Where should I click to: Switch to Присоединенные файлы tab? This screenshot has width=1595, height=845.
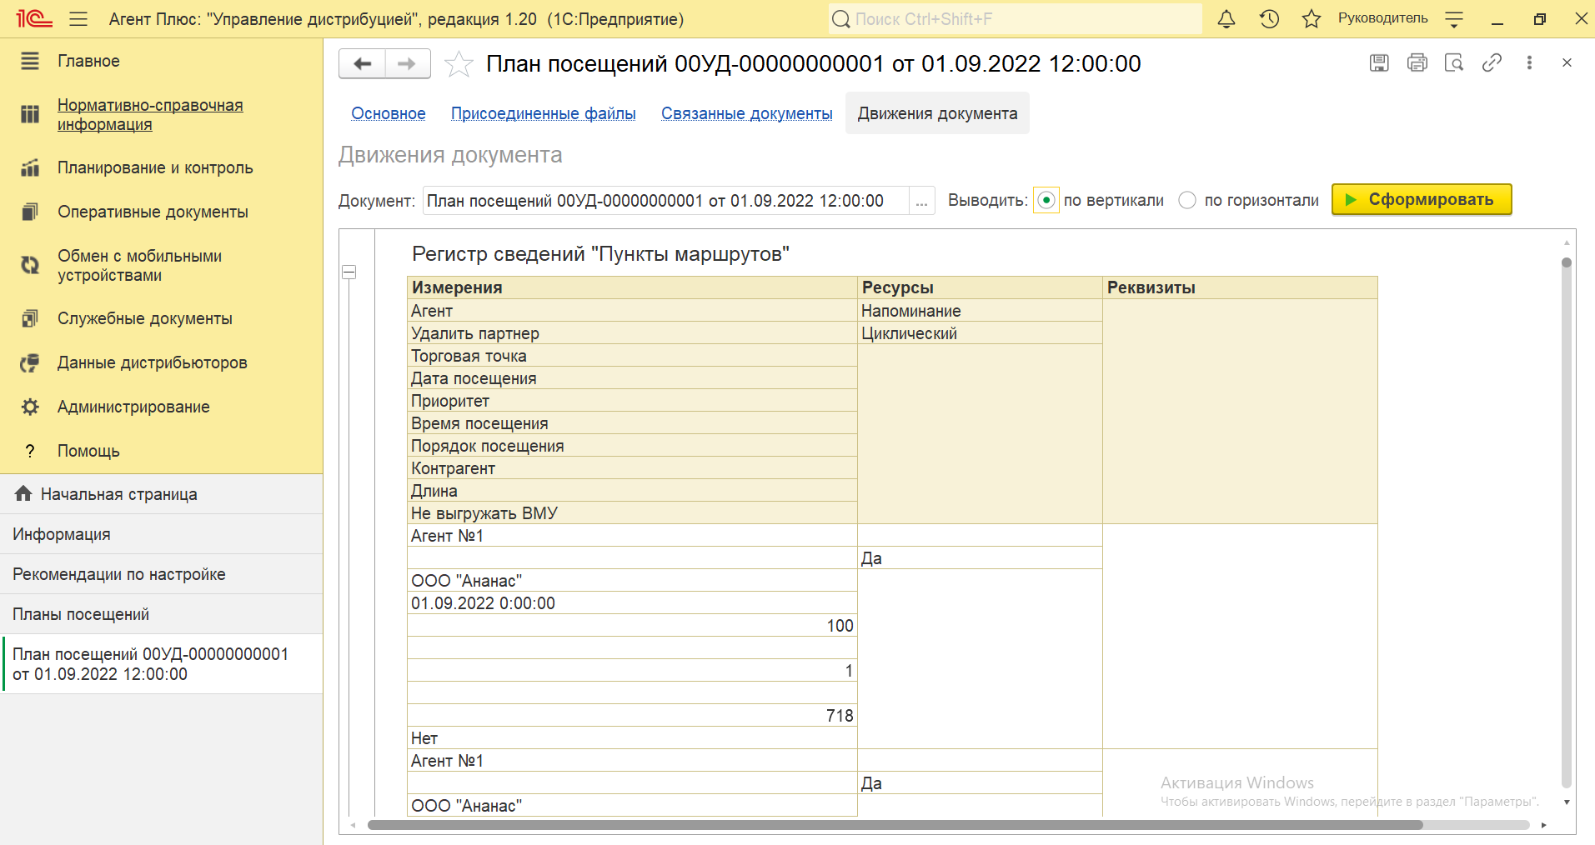tap(544, 113)
